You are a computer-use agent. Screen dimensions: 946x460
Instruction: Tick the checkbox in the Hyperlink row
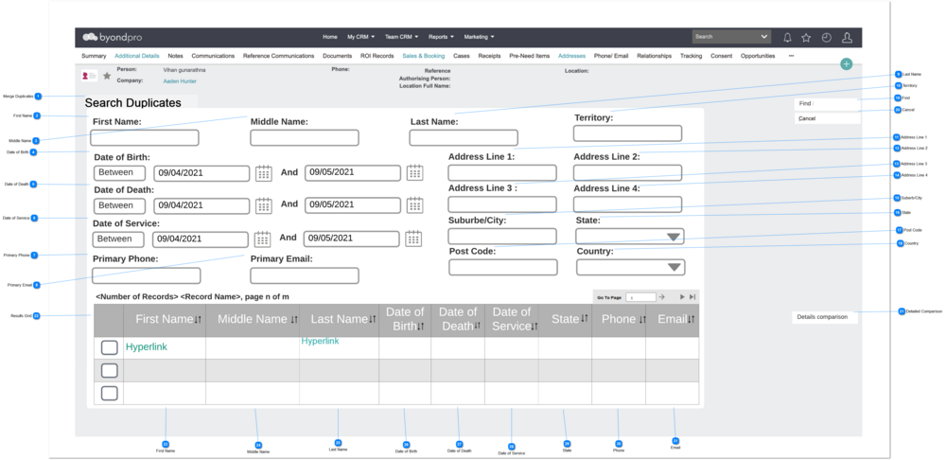pos(109,347)
